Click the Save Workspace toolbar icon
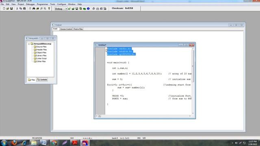 [77, 9]
